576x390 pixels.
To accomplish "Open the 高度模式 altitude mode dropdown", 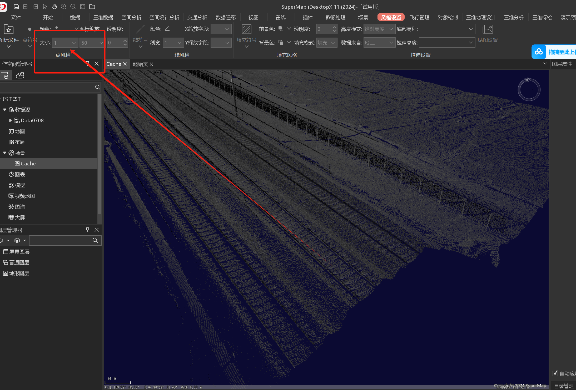I will tap(379, 29).
